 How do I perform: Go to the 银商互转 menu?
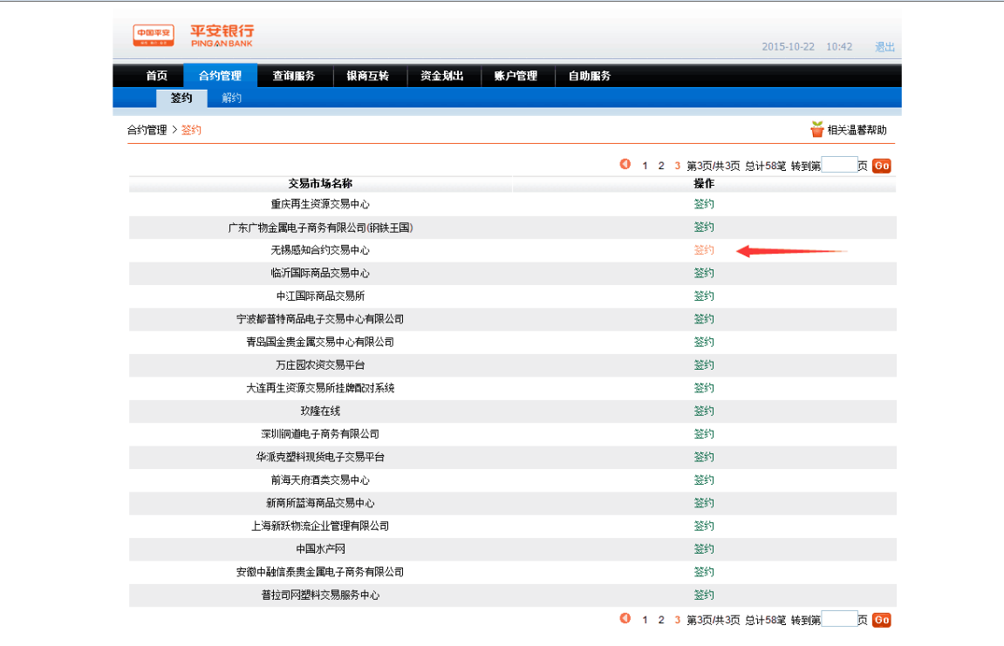click(367, 76)
